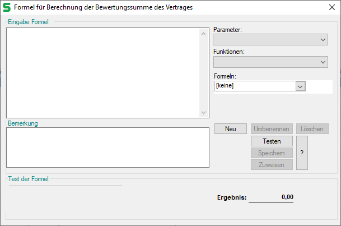Click the green S application icon in title bar
The width and height of the screenshot is (341, 226).
pos(7,7)
